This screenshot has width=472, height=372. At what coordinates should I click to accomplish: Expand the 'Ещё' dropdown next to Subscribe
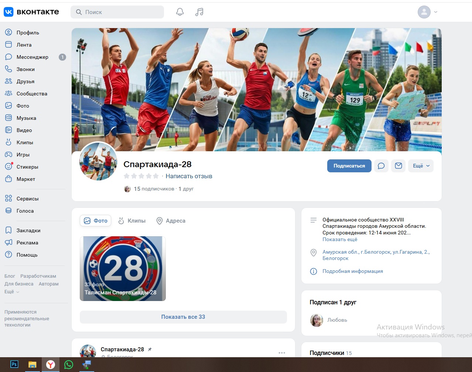(421, 166)
